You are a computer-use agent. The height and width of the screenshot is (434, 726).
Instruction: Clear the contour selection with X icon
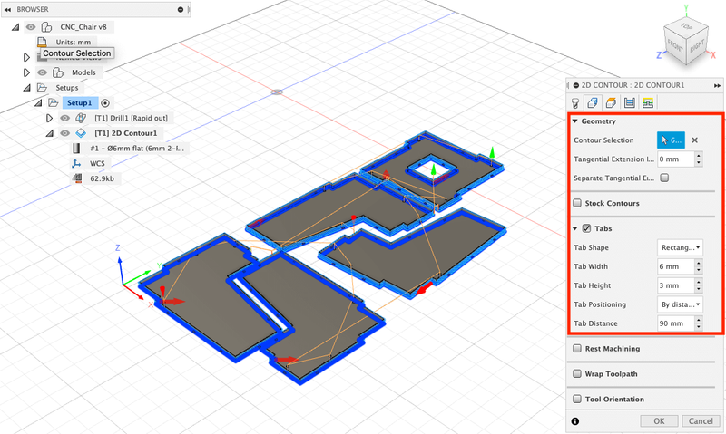point(695,140)
